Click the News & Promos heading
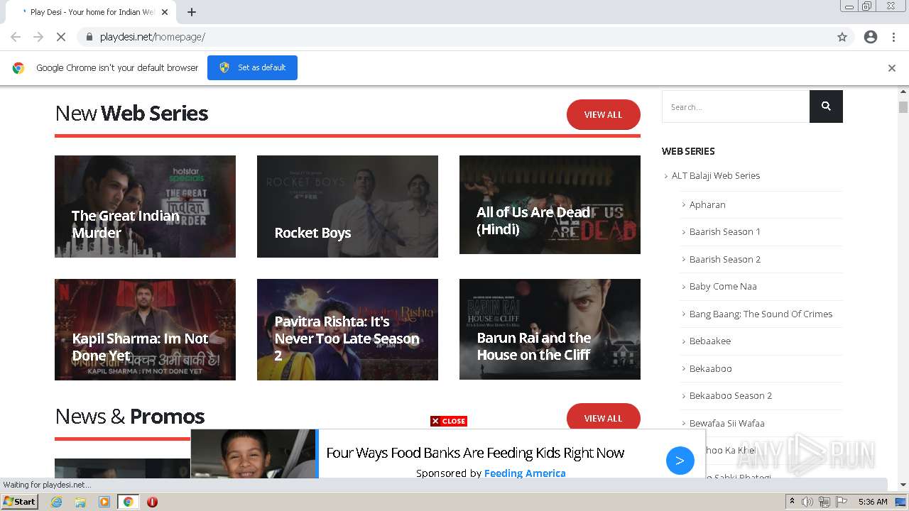The width and height of the screenshot is (909, 511). [x=130, y=417]
